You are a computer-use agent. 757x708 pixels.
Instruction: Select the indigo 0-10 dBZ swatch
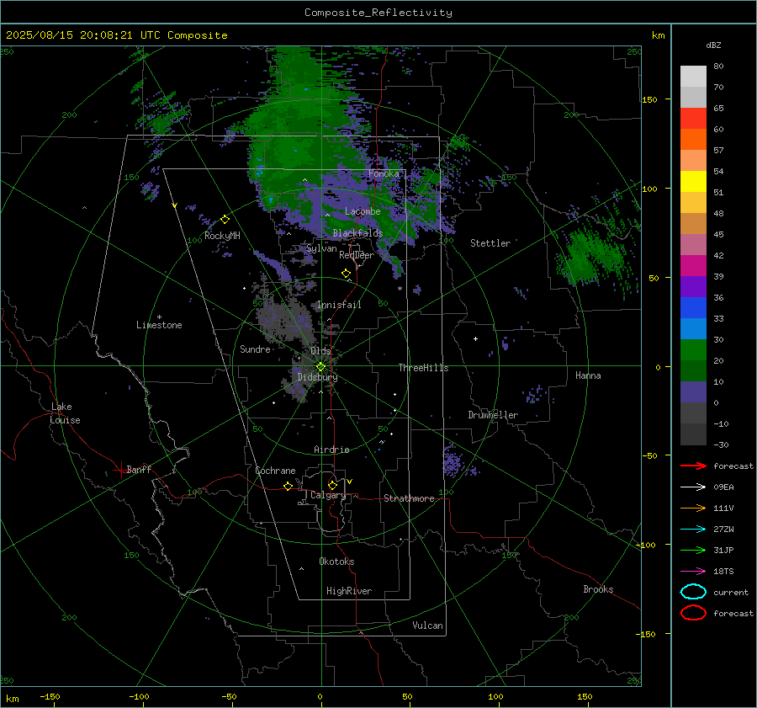(x=693, y=392)
